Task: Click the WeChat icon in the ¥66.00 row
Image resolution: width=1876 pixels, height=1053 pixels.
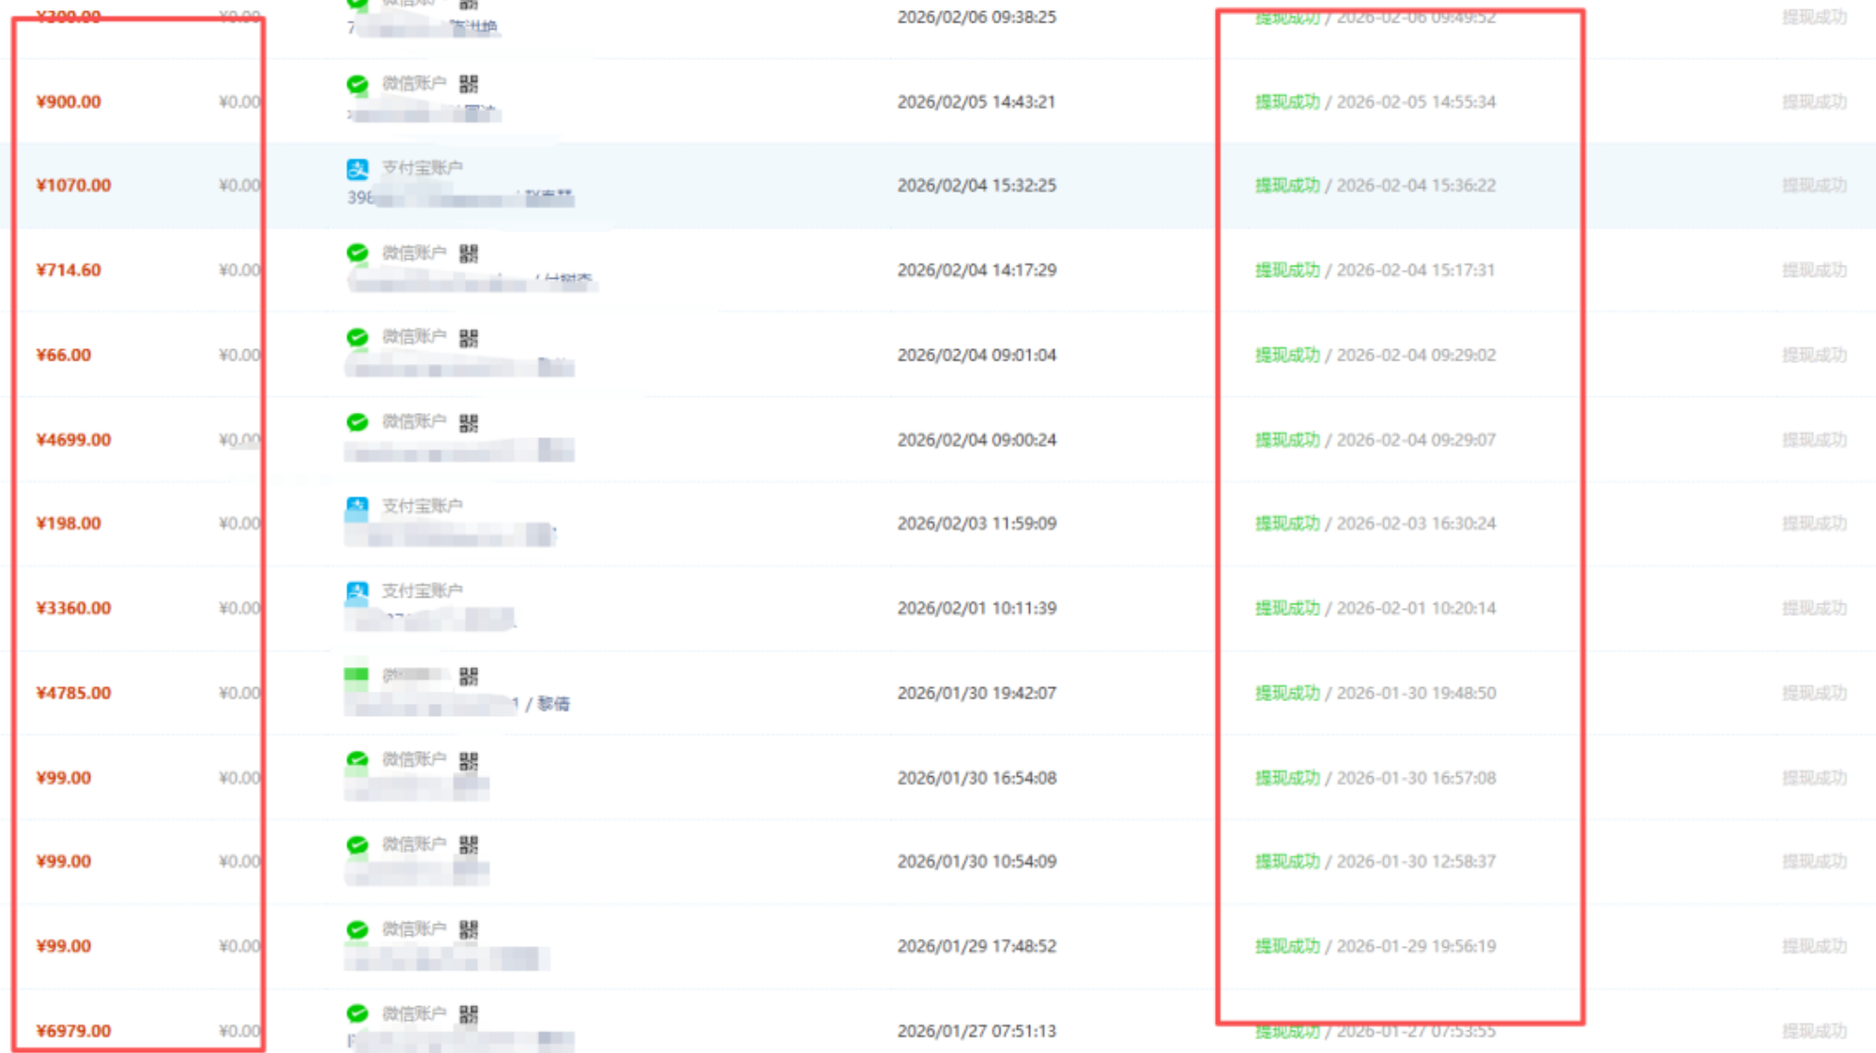Action: point(357,337)
